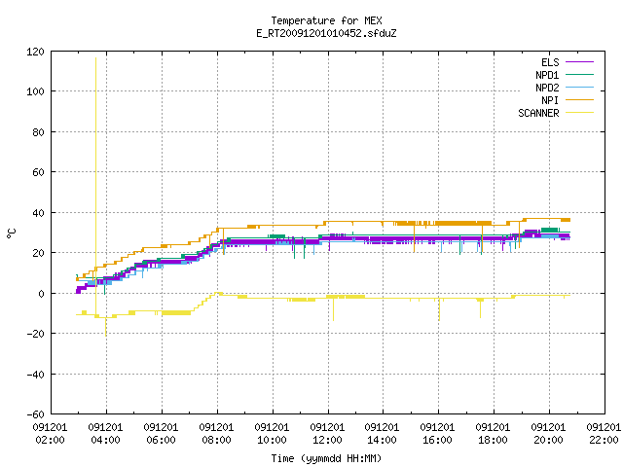Click the ELS legend label
The height and width of the screenshot is (467, 623).
[x=550, y=62]
